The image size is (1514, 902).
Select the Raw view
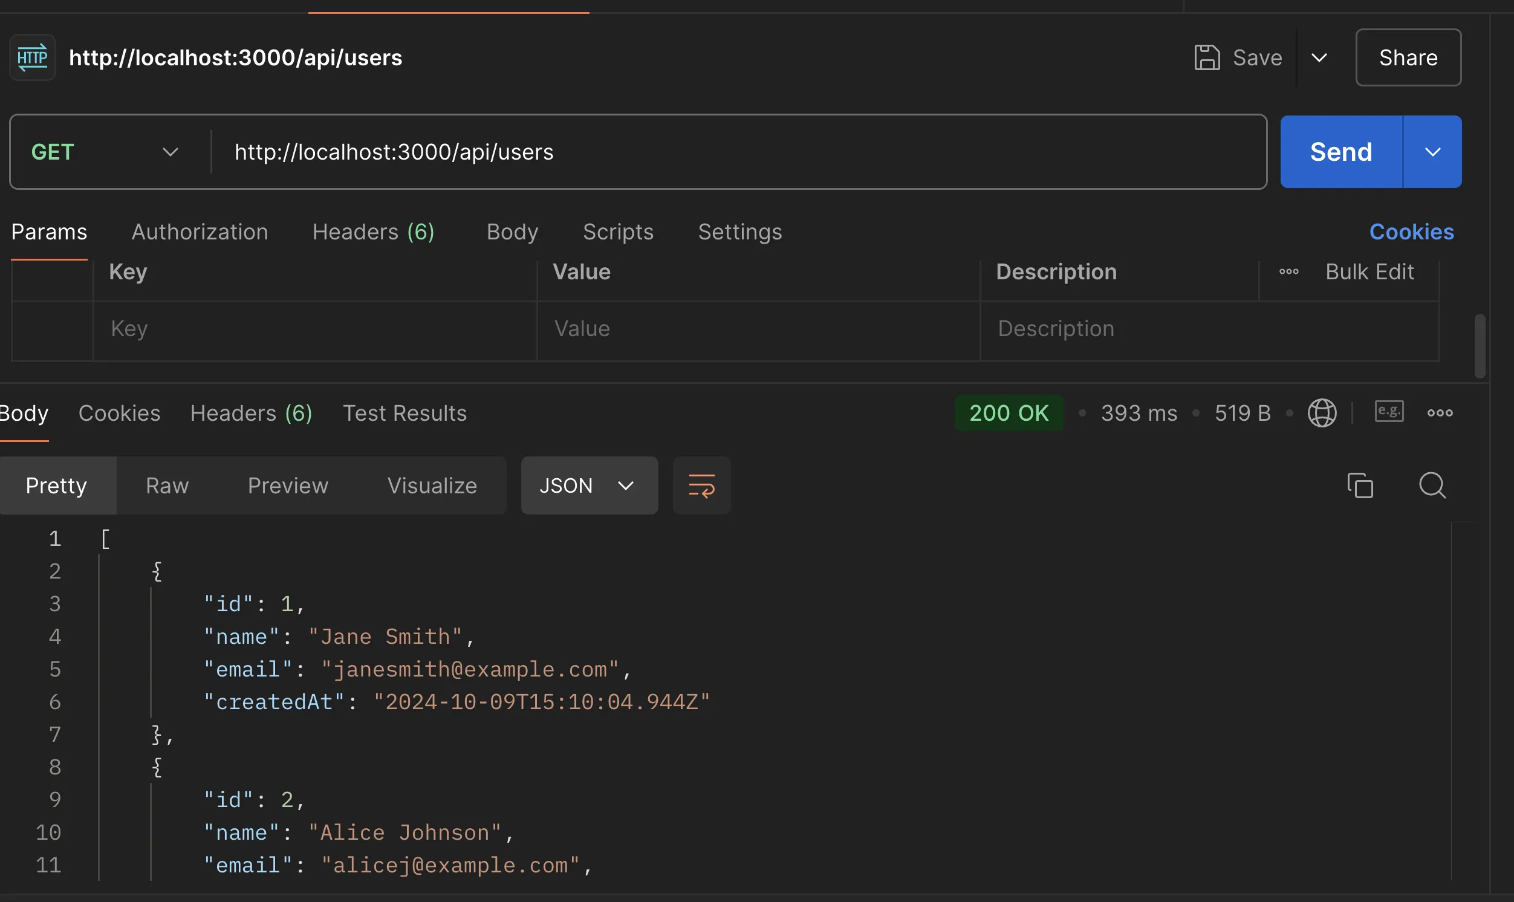click(167, 486)
